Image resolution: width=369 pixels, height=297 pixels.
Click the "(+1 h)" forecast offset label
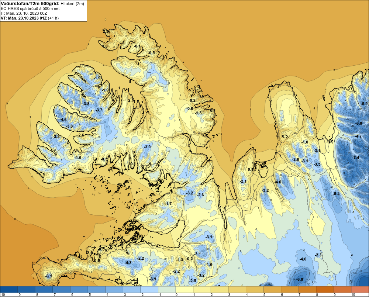pyautogui.click(x=53, y=18)
